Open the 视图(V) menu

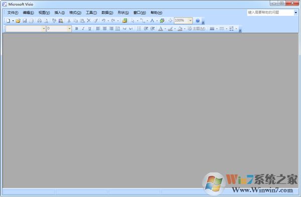click(x=44, y=13)
